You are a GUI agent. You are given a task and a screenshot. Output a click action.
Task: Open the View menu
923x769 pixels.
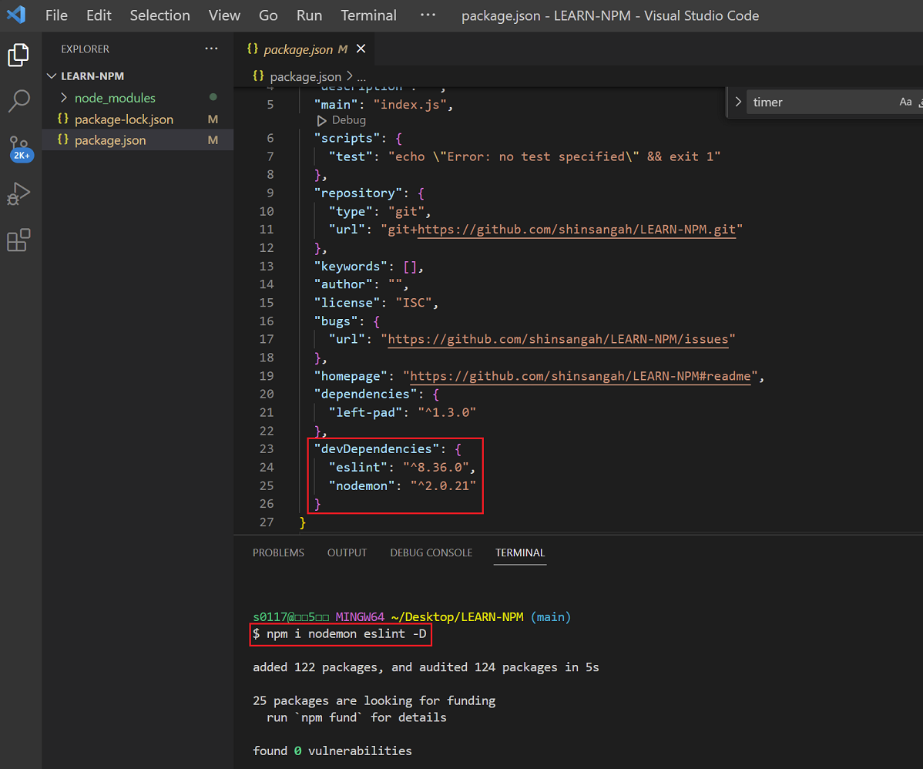pos(224,15)
